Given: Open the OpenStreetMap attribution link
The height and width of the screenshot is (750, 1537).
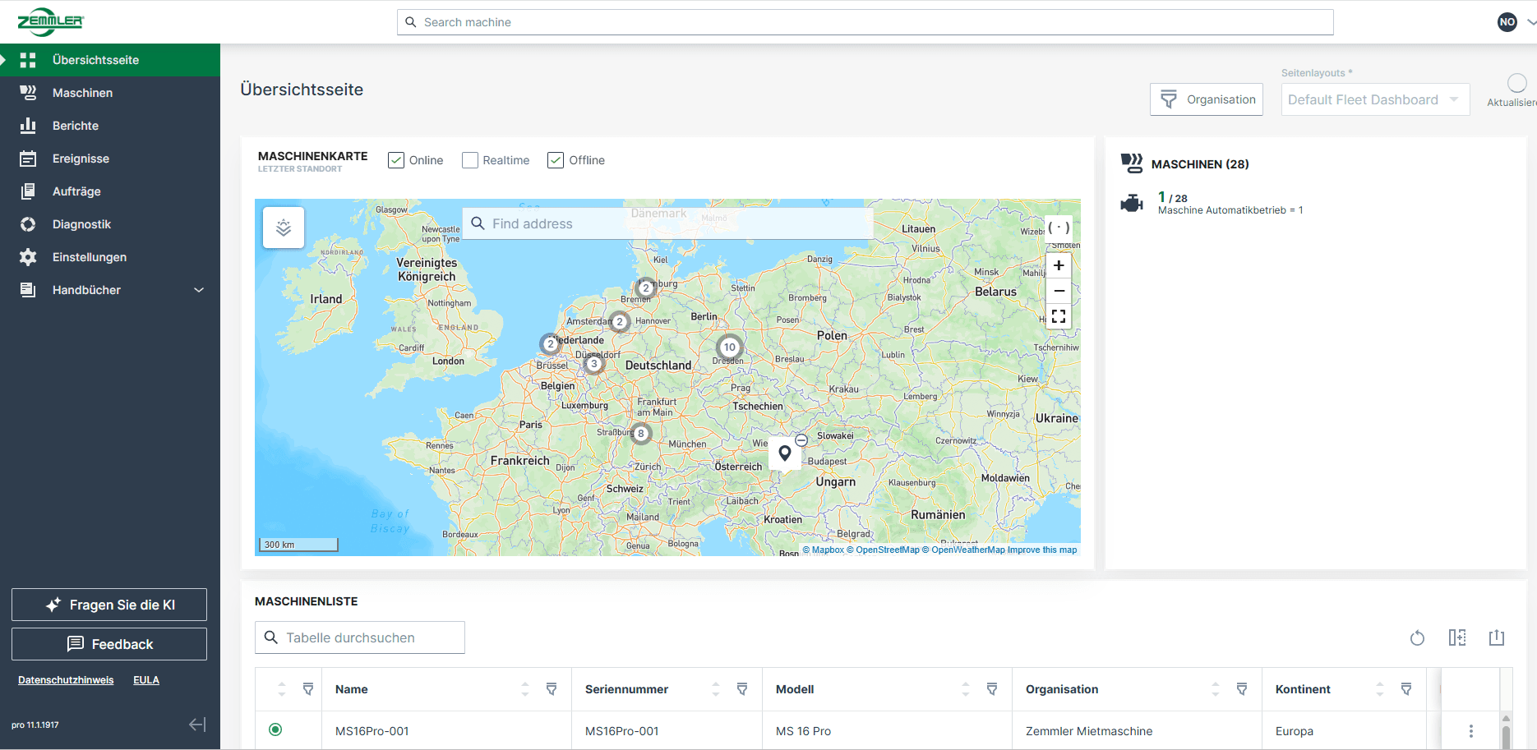Looking at the screenshot, I should click(884, 550).
